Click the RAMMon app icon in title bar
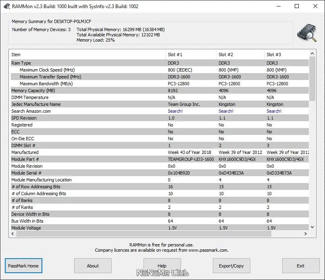The width and height of the screenshot is (325, 280). tap(7, 6)
